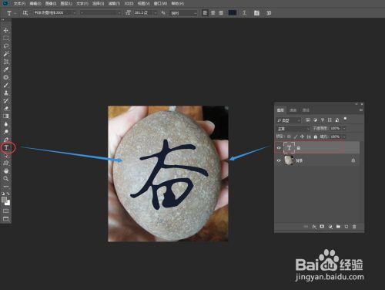
Task: Open the font style dropdown
Action: (x=100, y=12)
